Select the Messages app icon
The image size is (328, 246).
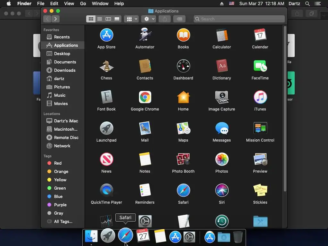click(222, 128)
